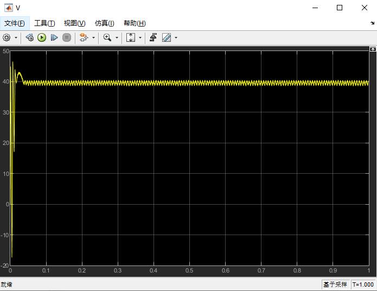The image size is (377, 291).
Task: Open the zoom options dropdown arrow
Action: tap(117, 37)
